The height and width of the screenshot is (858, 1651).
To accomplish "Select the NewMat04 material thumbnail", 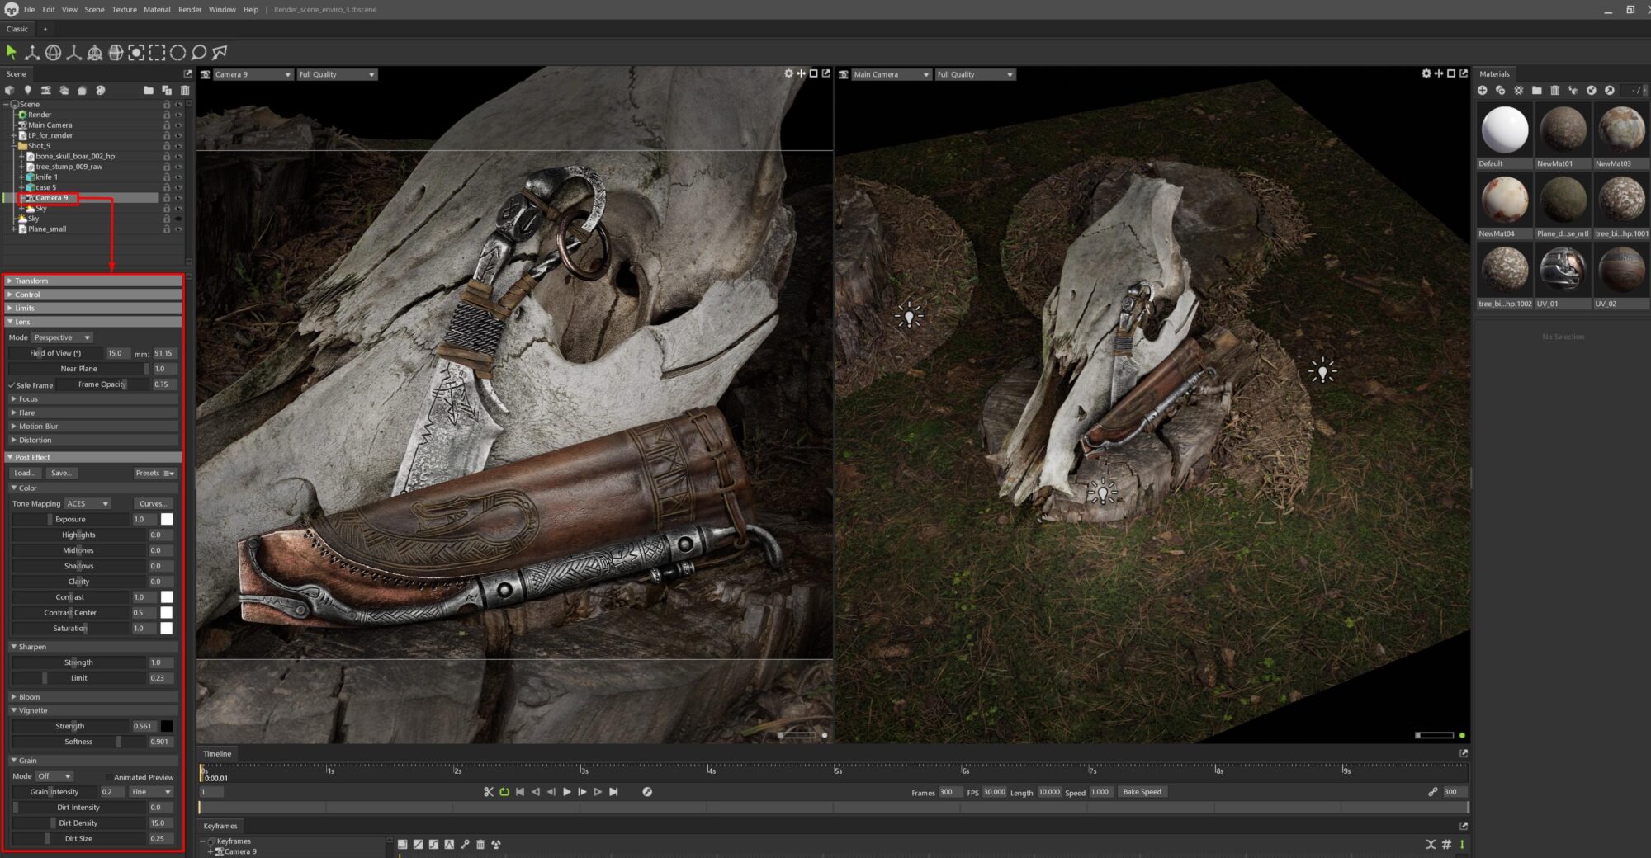I will (1504, 200).
